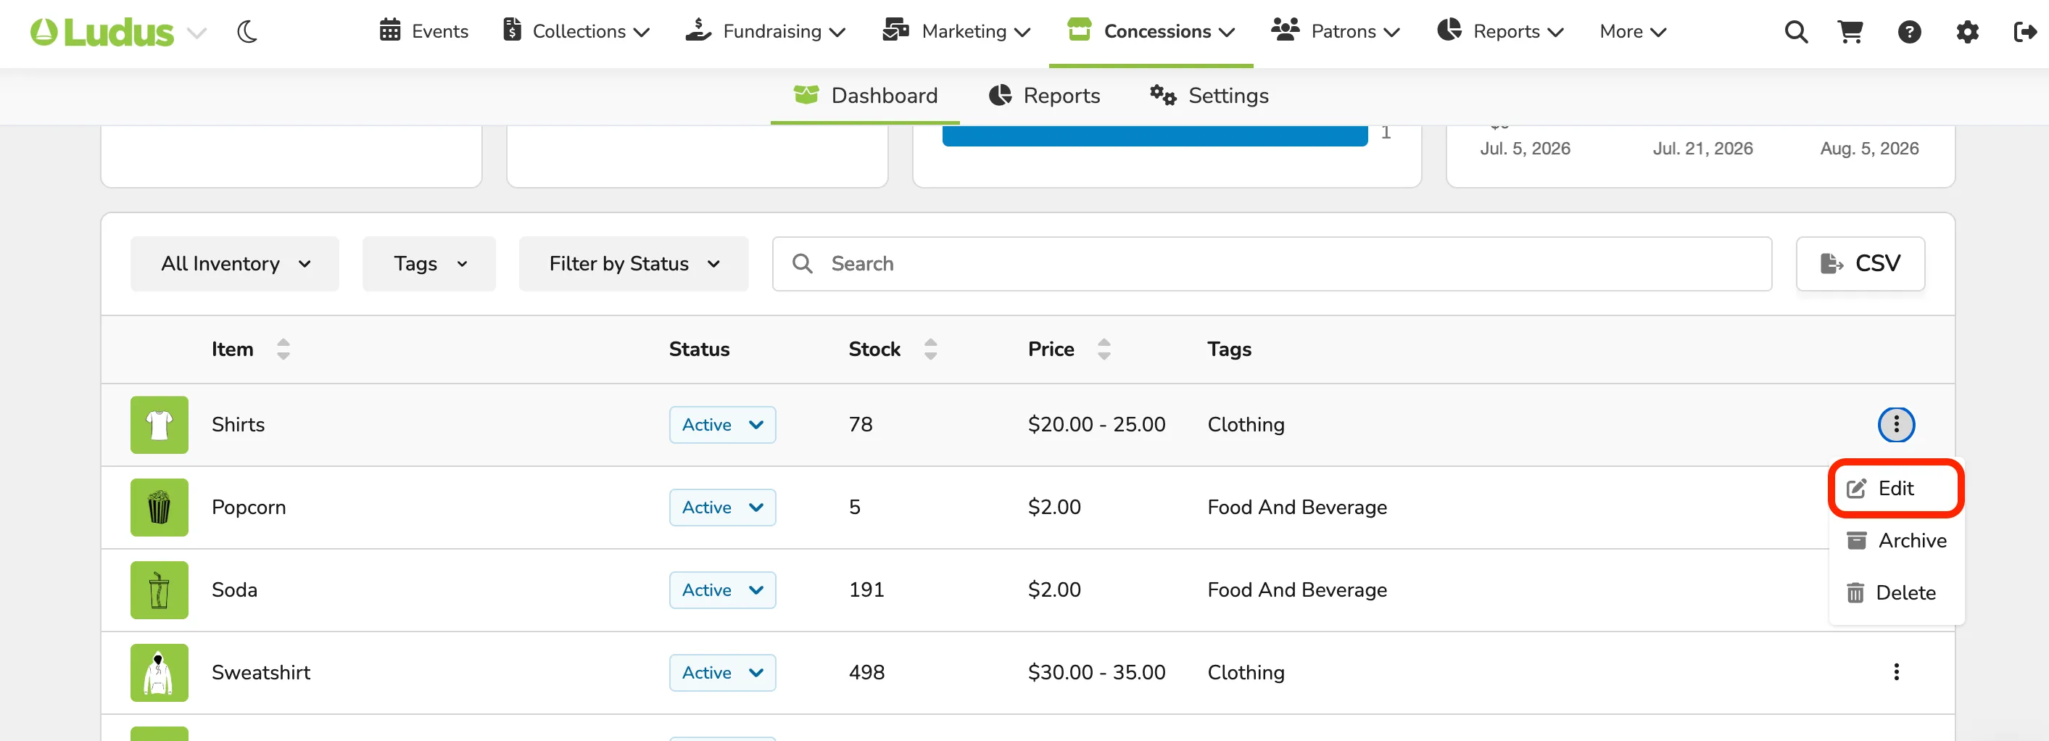The height and width of the screenshot is (741, 2049).
Task: Open Sweatshirt row options kebab
Action: (x=1896, y=673)
